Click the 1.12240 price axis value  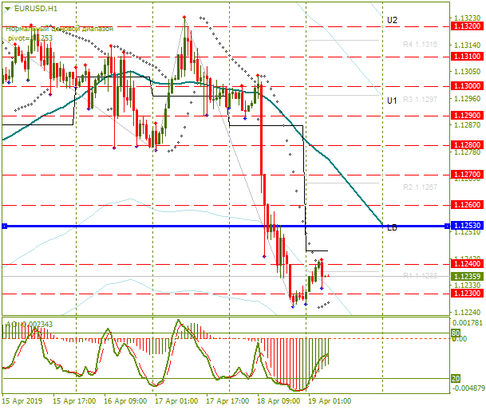click(x=468, y=313)
